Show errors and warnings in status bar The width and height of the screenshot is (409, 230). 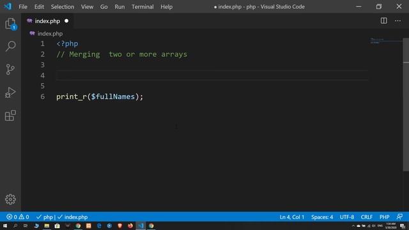[x=18, y=217]
